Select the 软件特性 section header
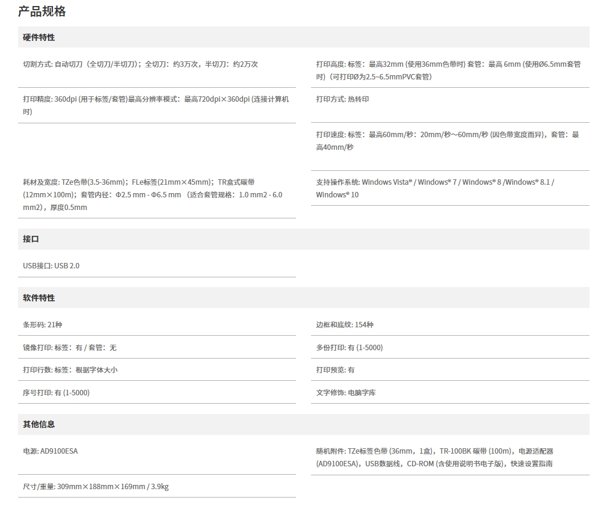 (303, 298)
